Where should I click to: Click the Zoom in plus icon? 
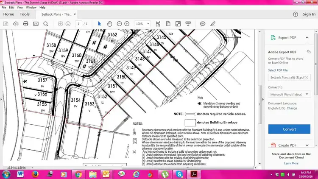click(128, 24)
